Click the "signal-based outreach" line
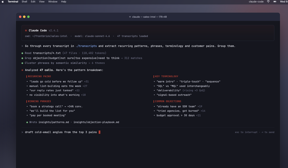Image resolution: width=288 pixels, height=168 pixels. click(173, 95)
